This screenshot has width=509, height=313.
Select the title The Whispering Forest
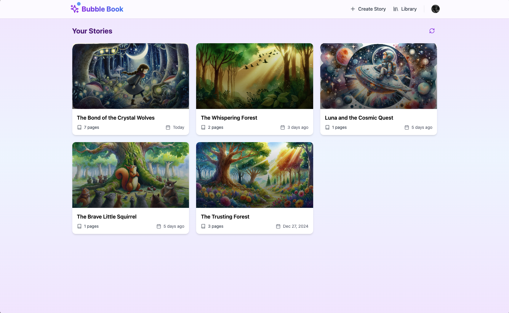click(x=229, y=118)
